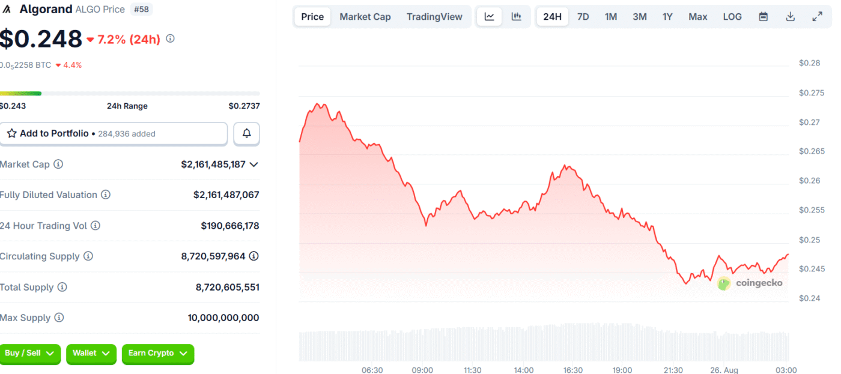Image resolution: width=841 pixels, height=374 pixels.
Task: Select the Max time range
Action: click(x=698, y=17)
